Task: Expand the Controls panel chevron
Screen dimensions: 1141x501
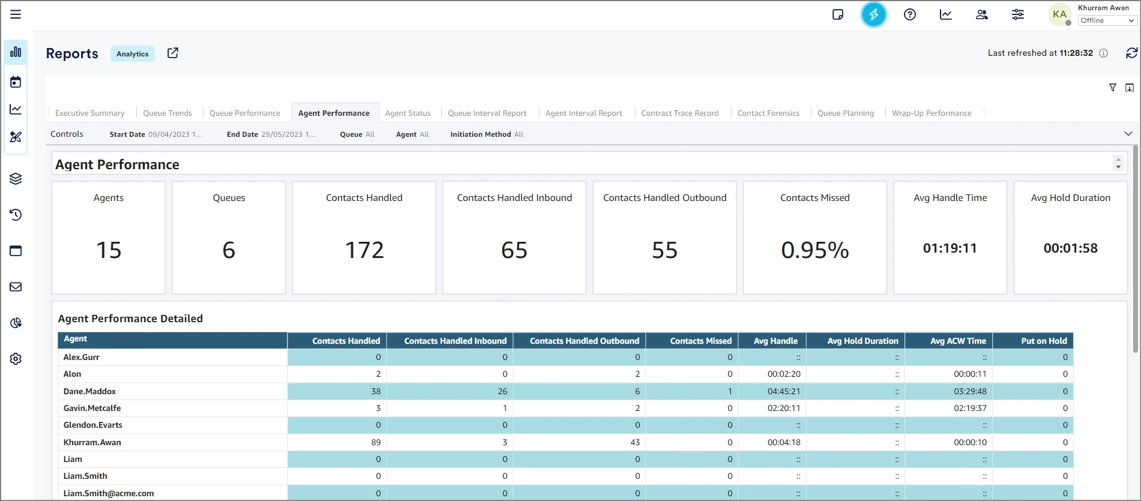Action: click(1128, 134)
